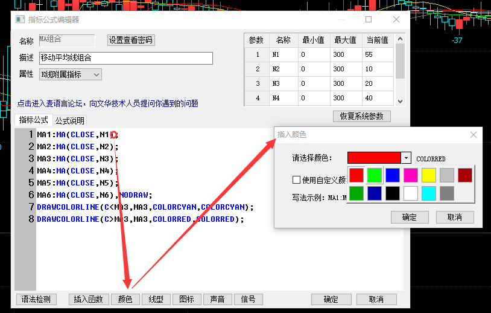This screenshot has width=491, height=313.
Task: Select the magenta color swatch
Action: pos(411,175)
